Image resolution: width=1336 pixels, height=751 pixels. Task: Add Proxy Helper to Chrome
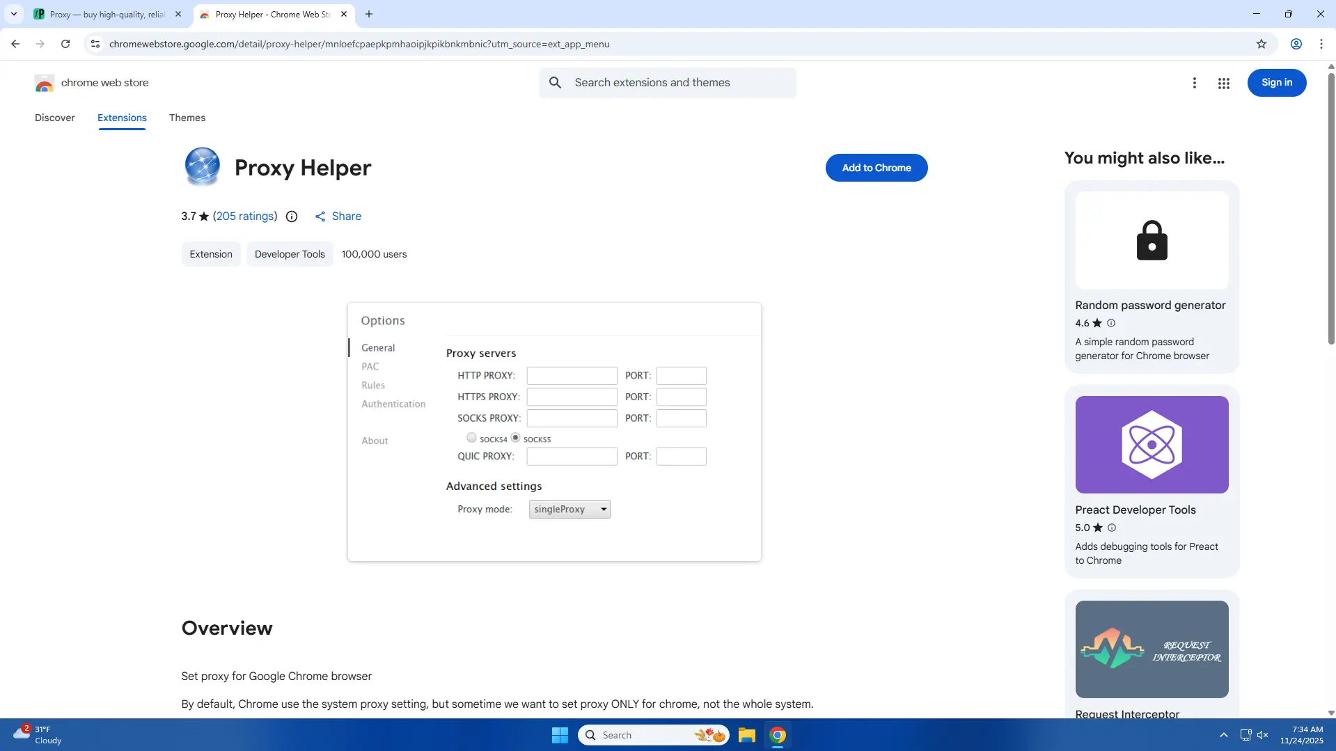(877, 168)
